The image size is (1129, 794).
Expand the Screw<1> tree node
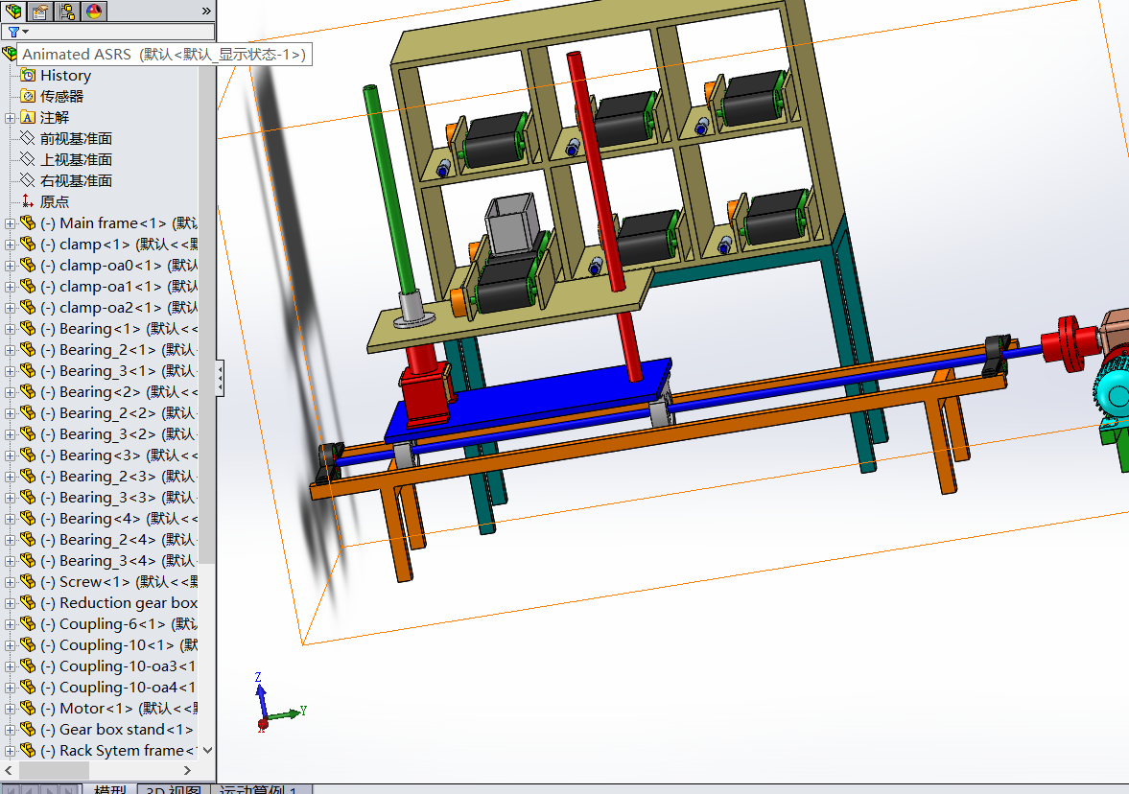(11, 582)
